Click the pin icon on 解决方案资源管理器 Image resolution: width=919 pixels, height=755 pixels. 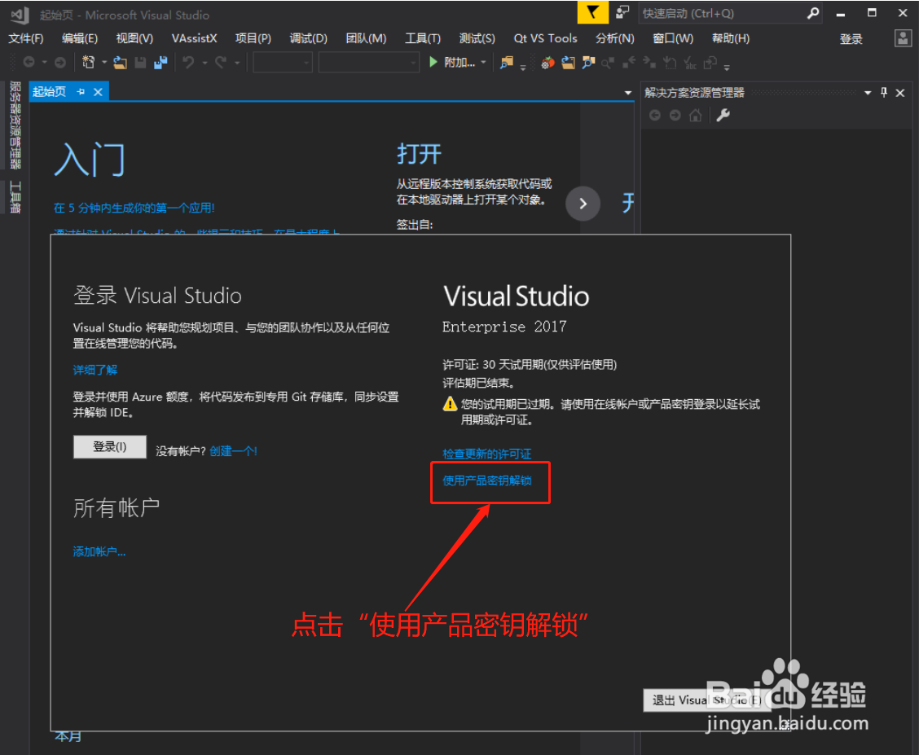pos(884,93)
